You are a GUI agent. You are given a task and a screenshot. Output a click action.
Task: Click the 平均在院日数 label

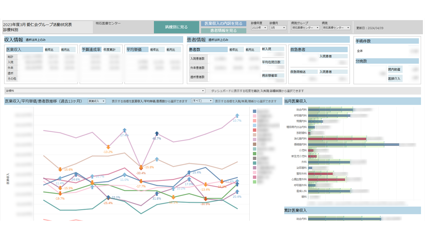click(271, 62)
